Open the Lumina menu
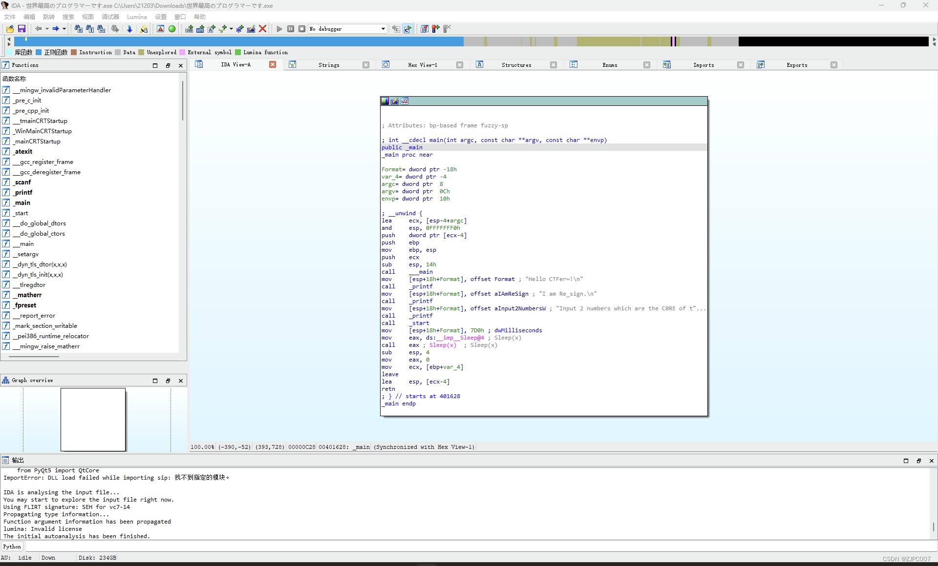 tap(137, 17)
